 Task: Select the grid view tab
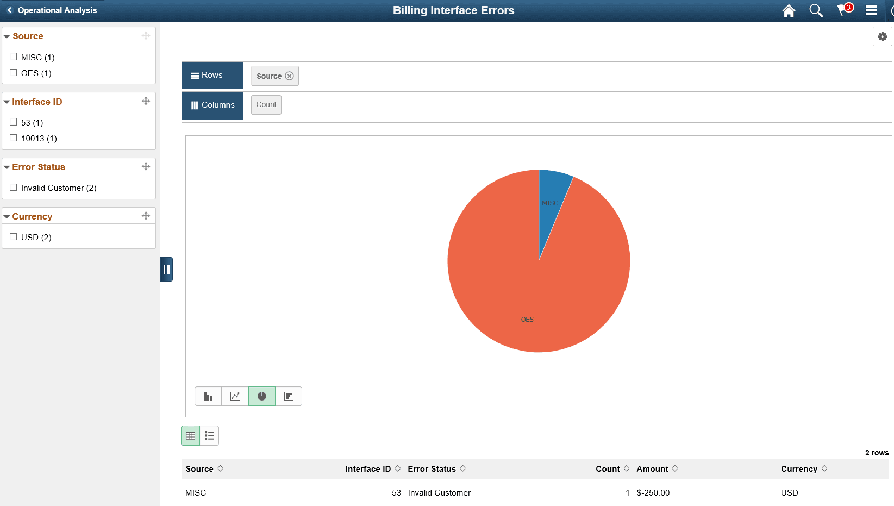(x=190, y=435)
